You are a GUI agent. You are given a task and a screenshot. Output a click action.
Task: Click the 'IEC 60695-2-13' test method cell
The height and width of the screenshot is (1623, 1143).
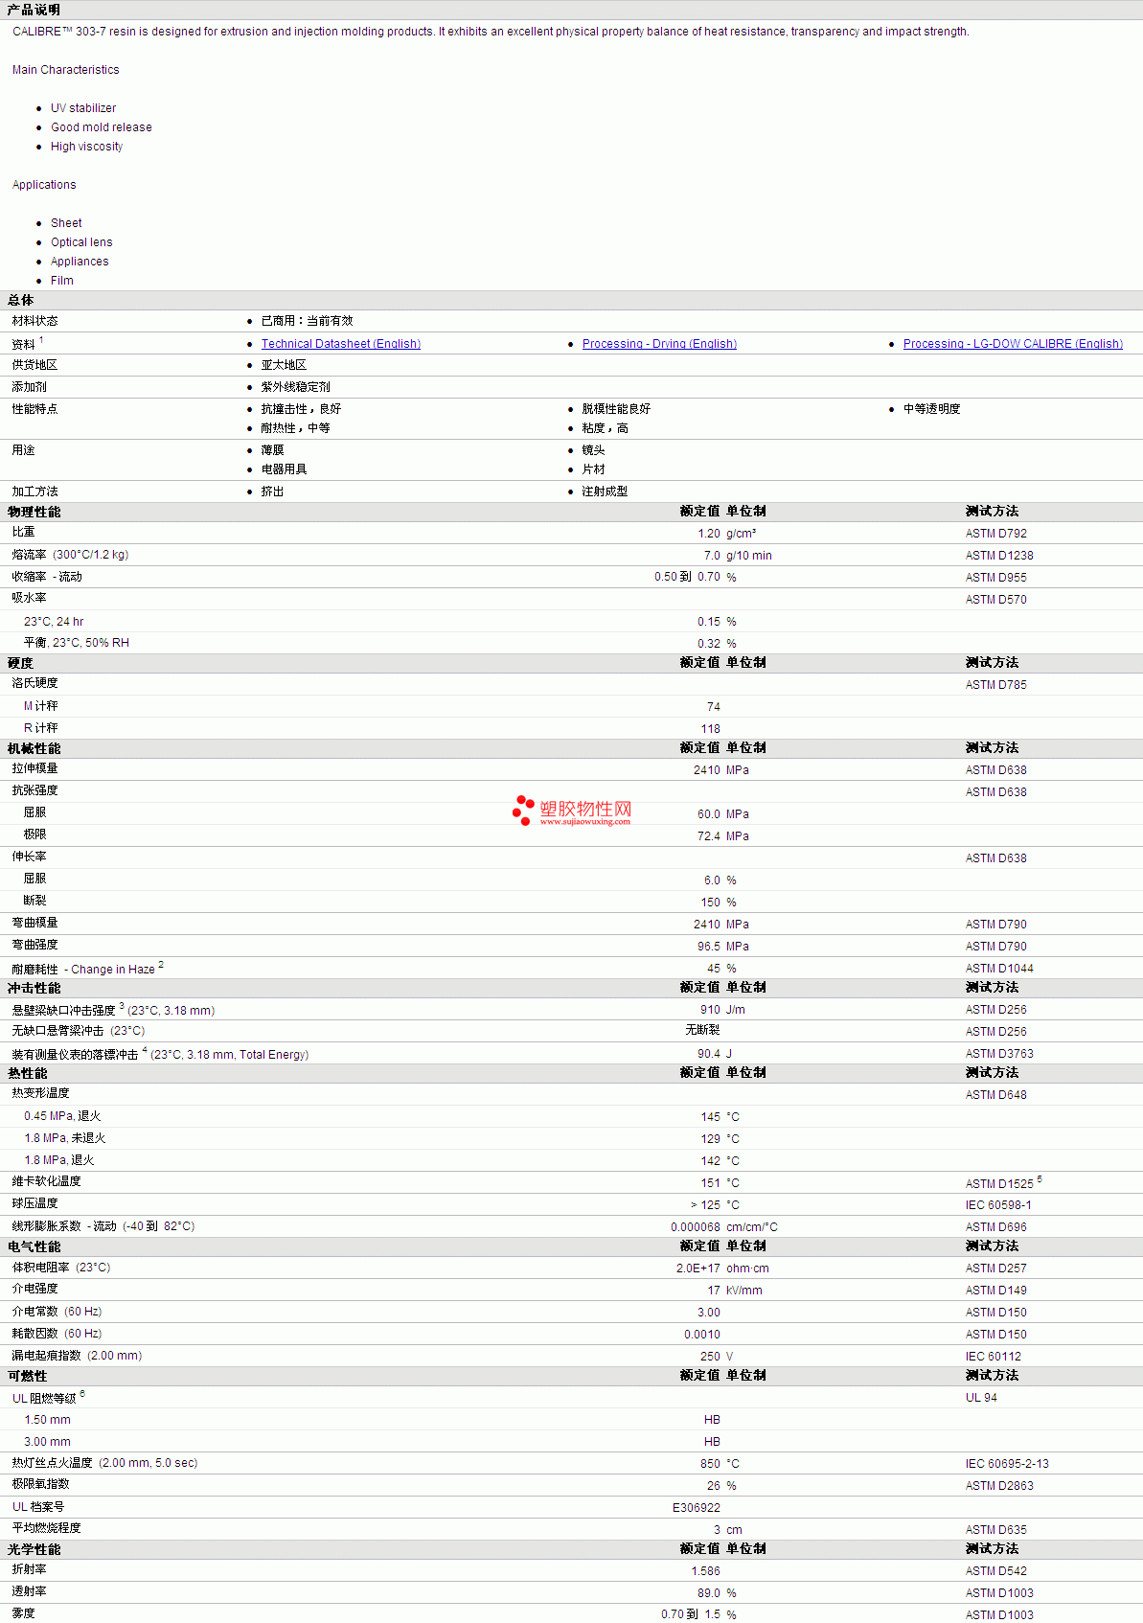pyautogui.click(x=1007, y=1464)
